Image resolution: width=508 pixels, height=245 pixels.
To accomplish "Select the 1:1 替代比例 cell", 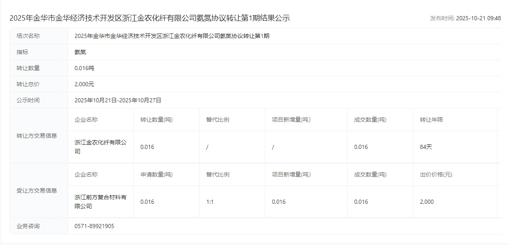I will pos(210,202).
